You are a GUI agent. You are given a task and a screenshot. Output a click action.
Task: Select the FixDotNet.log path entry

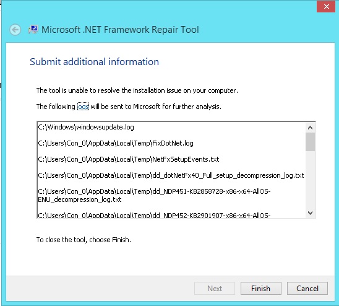click(x=116, y=143)
